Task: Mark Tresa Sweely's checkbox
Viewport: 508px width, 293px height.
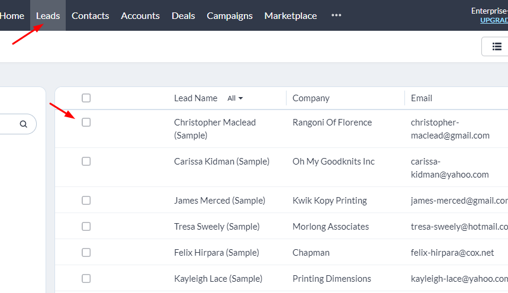Action: coord(86,227)
